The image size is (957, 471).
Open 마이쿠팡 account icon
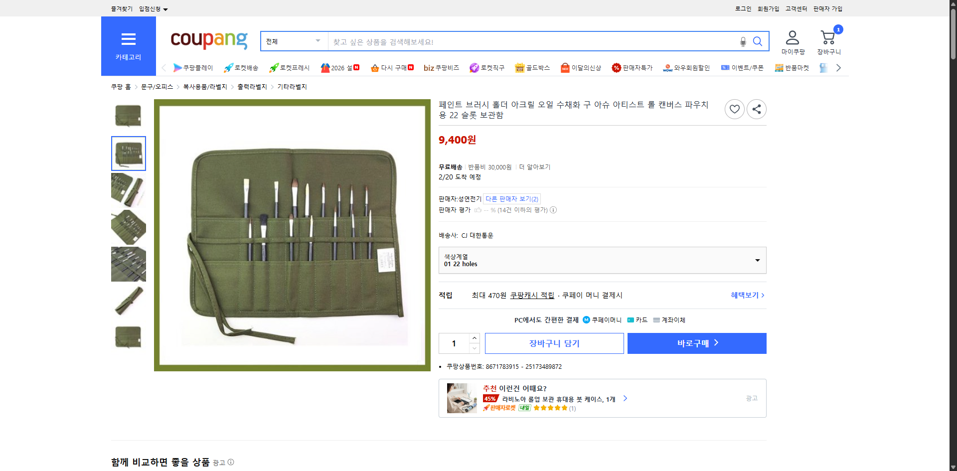792,36
